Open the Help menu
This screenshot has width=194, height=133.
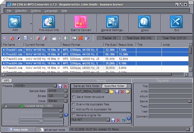click(x=64, y=11)
